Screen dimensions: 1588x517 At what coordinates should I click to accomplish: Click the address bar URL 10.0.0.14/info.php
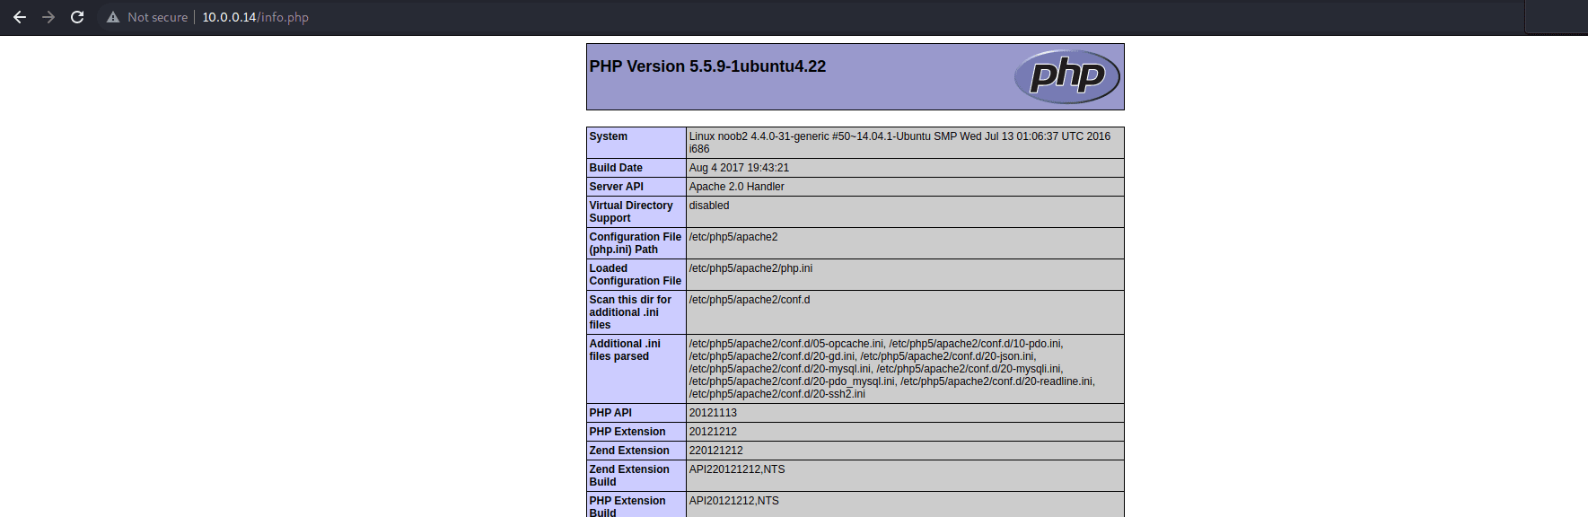click(x=255, y=17)
